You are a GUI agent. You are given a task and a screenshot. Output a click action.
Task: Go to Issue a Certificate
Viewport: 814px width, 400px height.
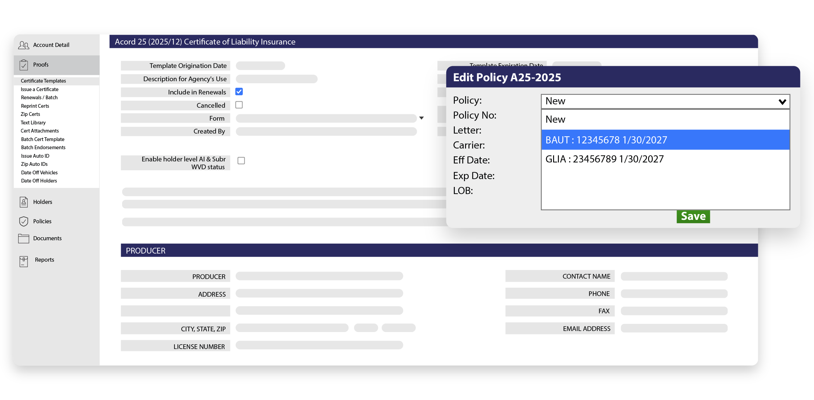pyautogui.click(x=39, y=89)
